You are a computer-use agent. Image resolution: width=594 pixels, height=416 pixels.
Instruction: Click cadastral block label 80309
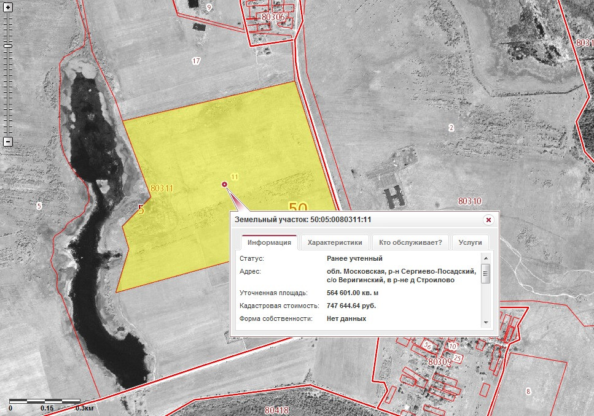click(x=439, y=362)
